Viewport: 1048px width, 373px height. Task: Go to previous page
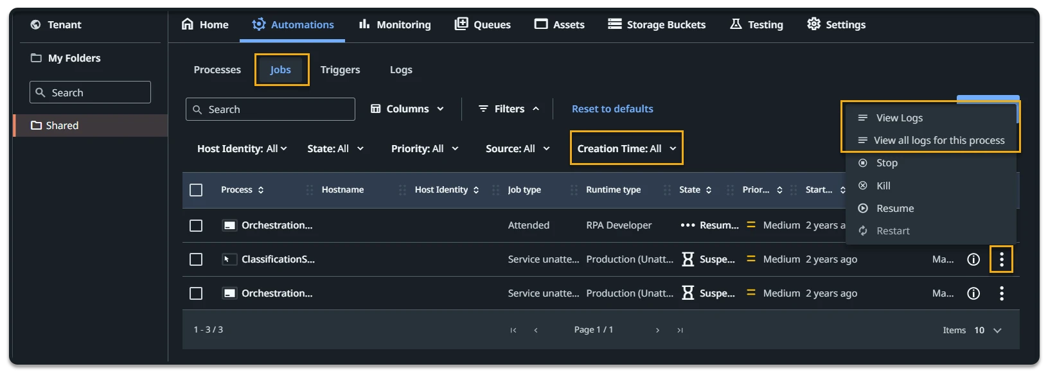[536, 330]
